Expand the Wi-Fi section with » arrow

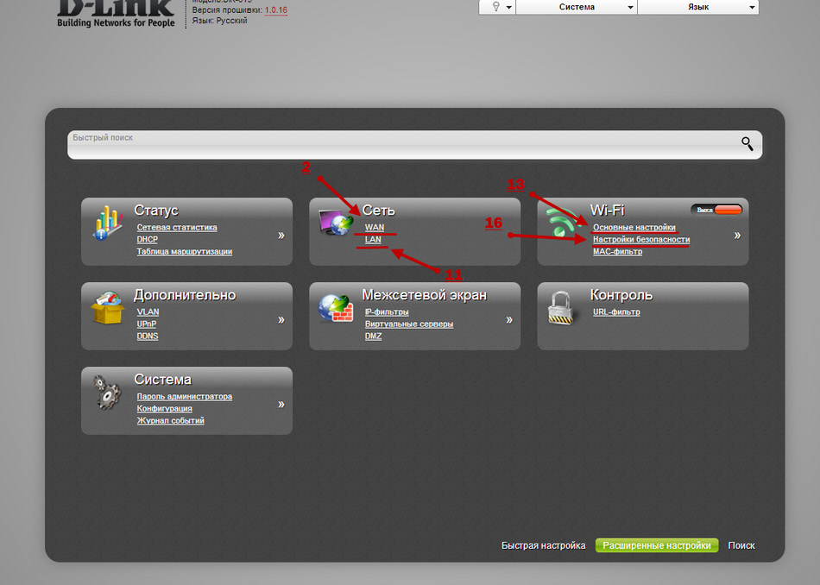click(x=737, y=236)
